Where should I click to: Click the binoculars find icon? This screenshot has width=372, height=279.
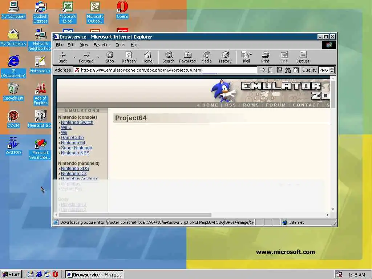[288, 70]
